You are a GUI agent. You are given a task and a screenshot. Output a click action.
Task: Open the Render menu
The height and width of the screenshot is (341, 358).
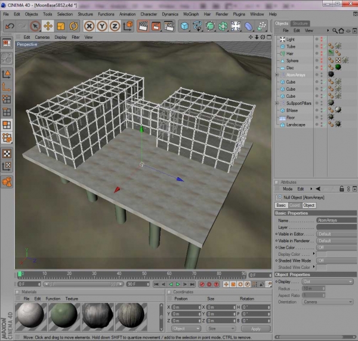pyautogui.click(x=222, y=14)
